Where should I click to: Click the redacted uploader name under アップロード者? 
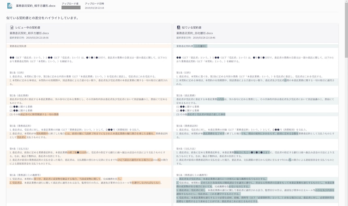click(x=70, y=8)
